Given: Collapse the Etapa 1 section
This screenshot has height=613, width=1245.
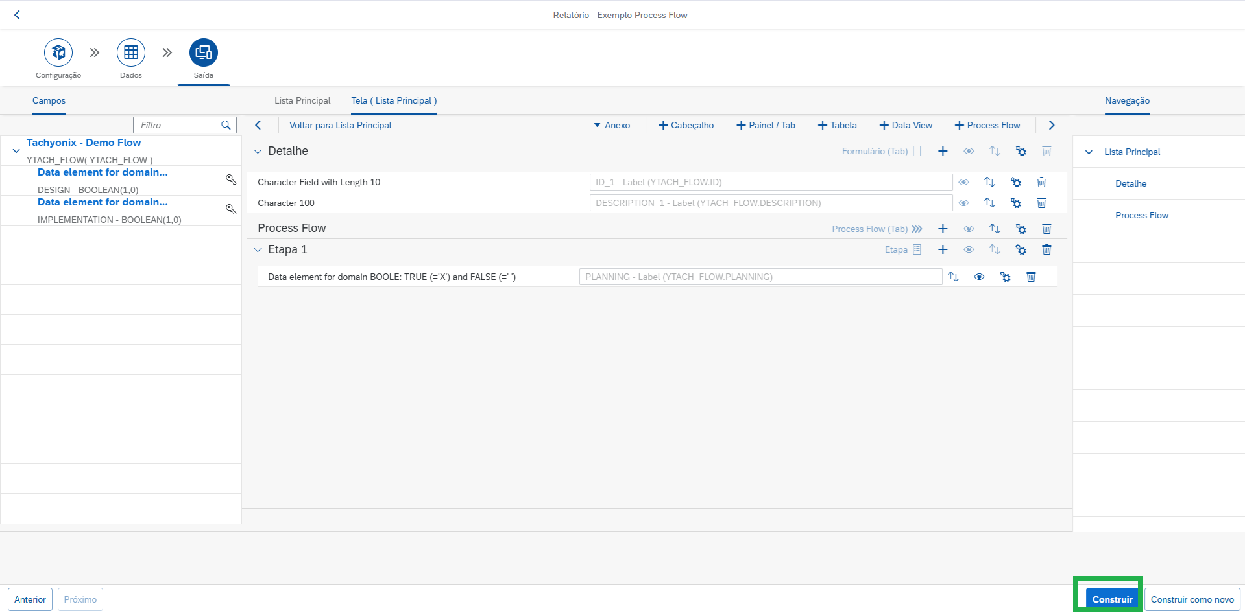Looking at the screenshot, I should (258, 250).
